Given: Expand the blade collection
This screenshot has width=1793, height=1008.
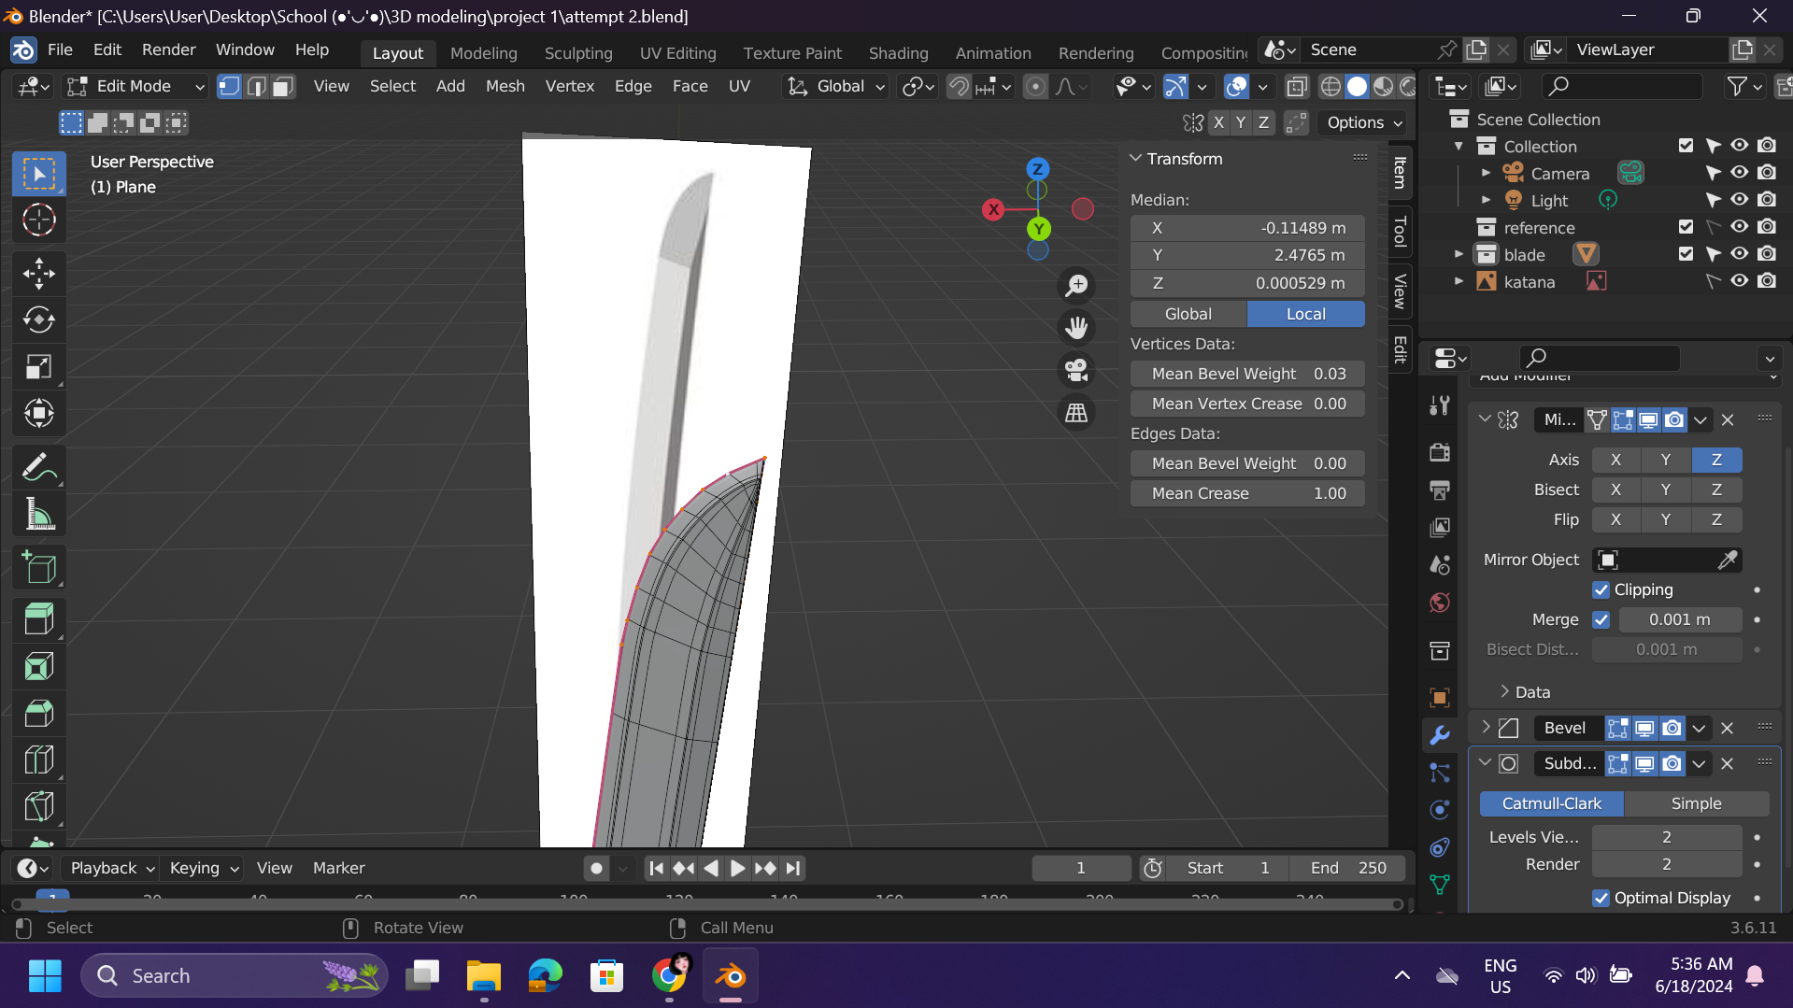Looking at the screenshot, I should [x=1459, y=254].
